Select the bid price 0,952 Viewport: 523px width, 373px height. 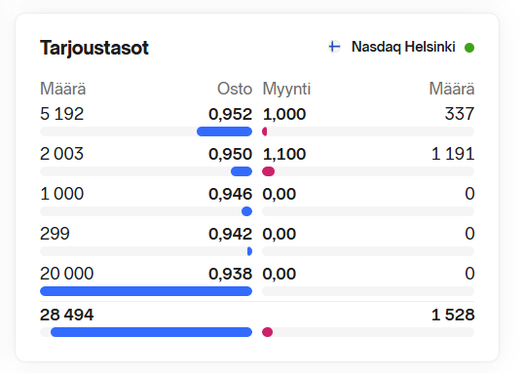(230, 114)
